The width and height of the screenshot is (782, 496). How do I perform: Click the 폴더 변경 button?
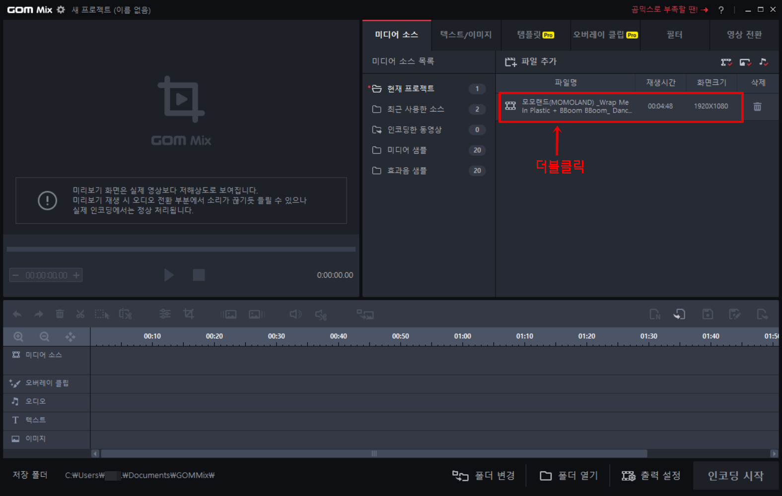click(x=484, y=476)
